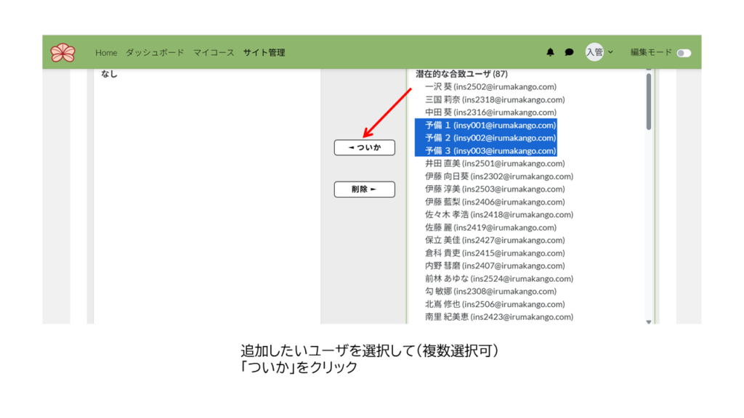Viewport: 744px width, 418px height.
Task: Open the notifications bell
Action: pyautogui.click(x=550, y=52)
